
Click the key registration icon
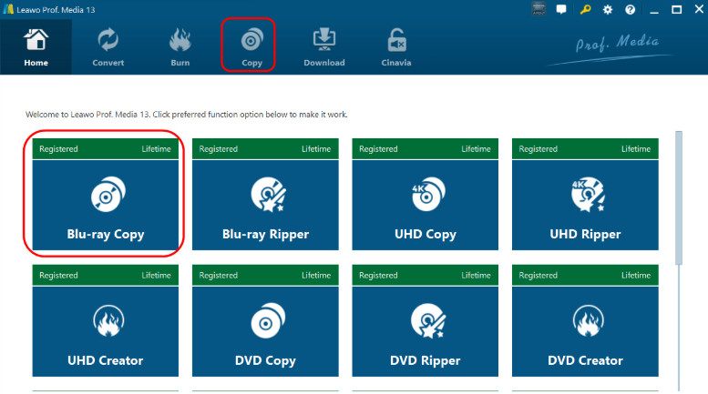pos(585,9)
